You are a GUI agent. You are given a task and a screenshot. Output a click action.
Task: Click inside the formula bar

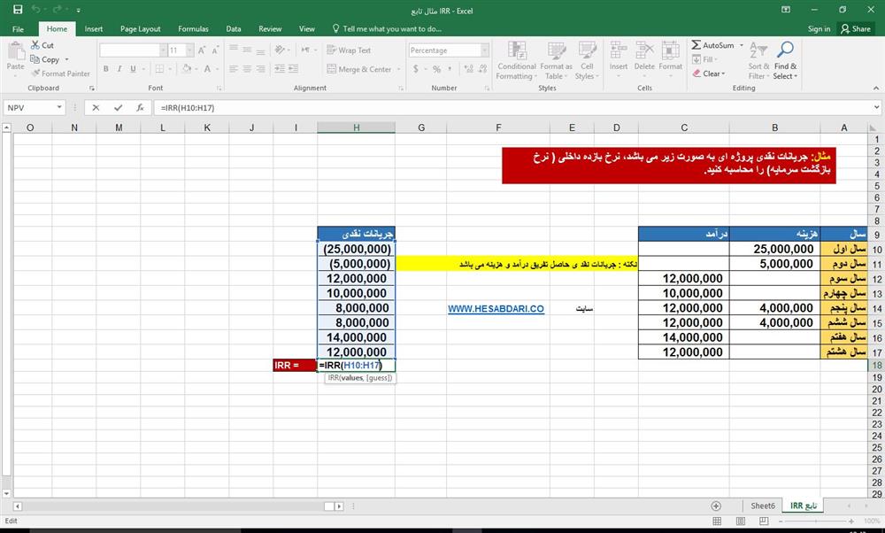(265, 106)
